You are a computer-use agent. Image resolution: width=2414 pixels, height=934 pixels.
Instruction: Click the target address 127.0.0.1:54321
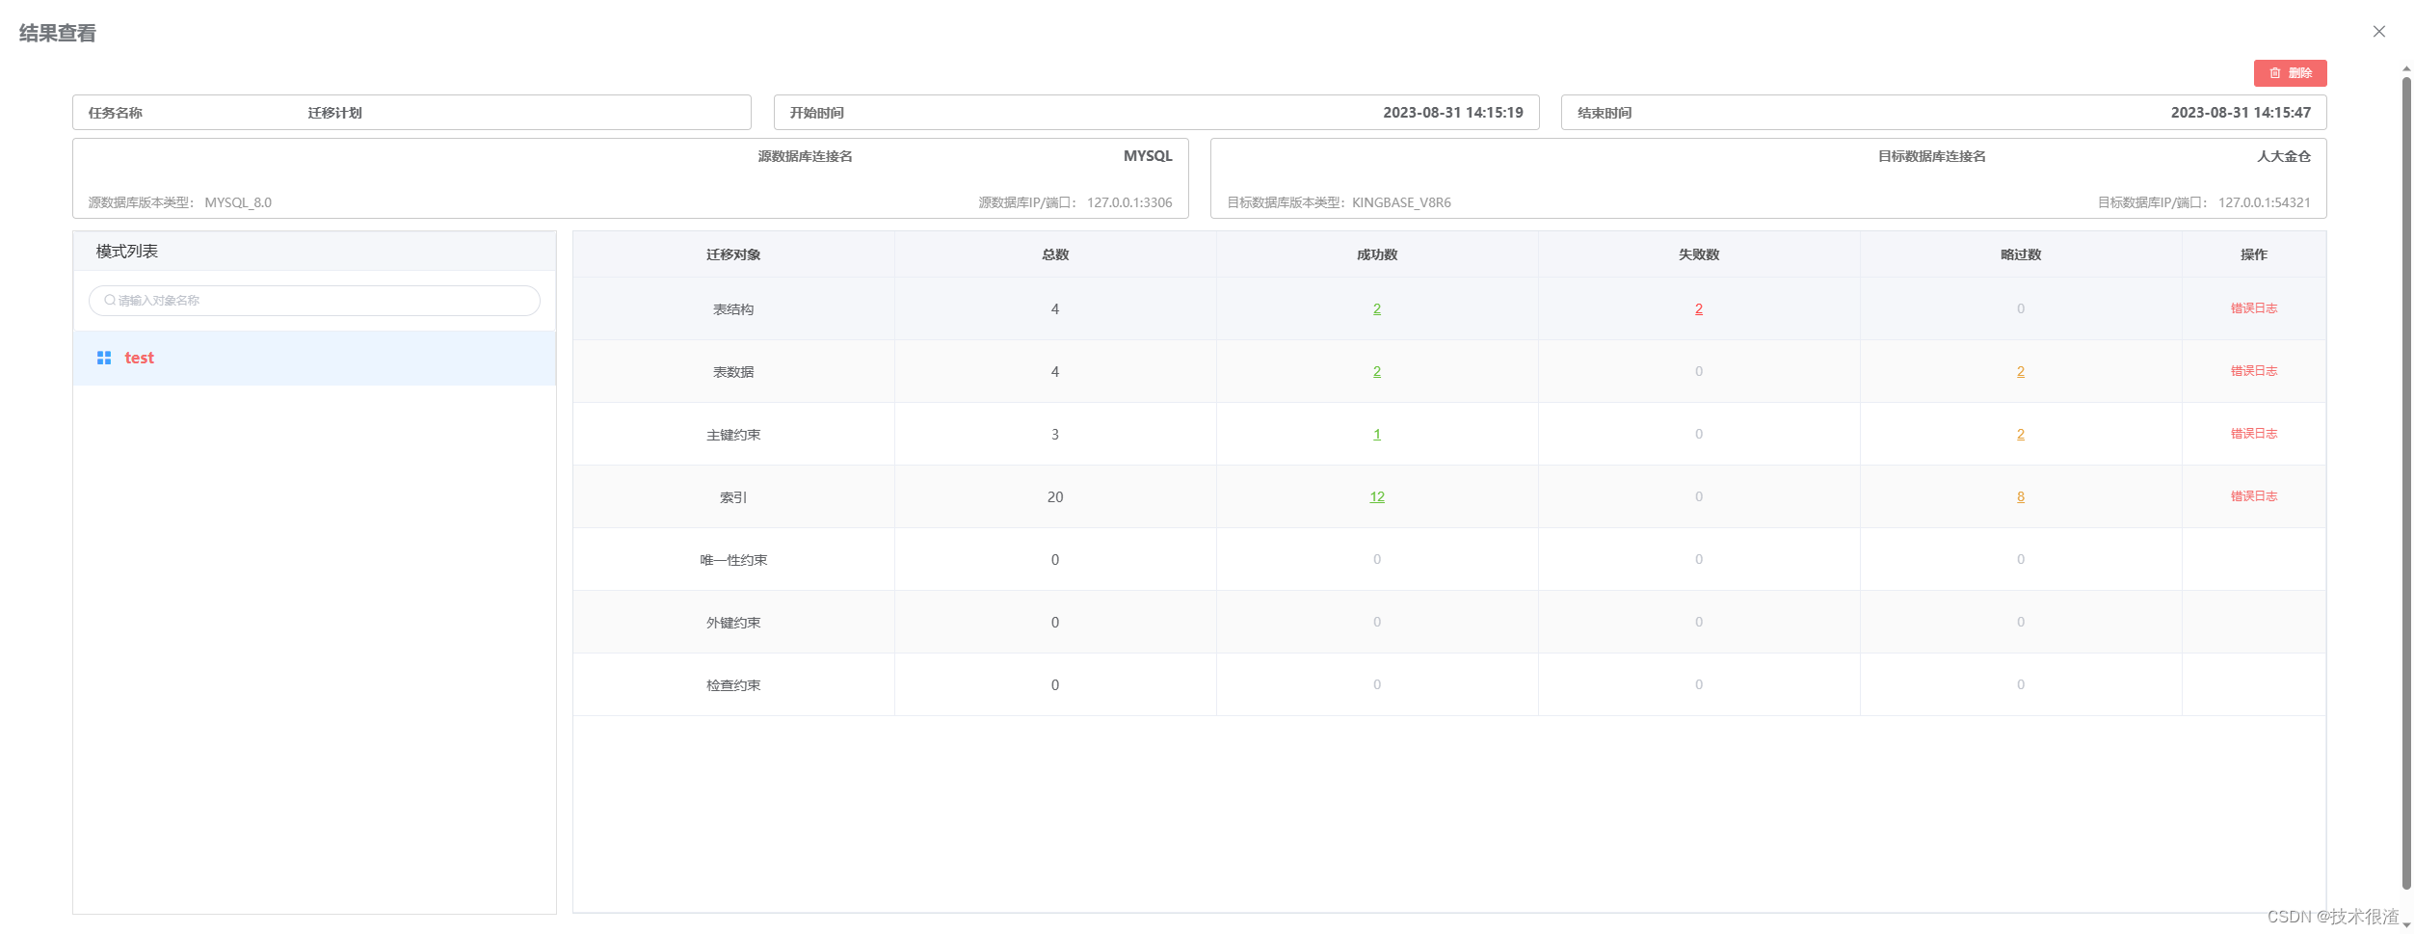(2264, 202)
